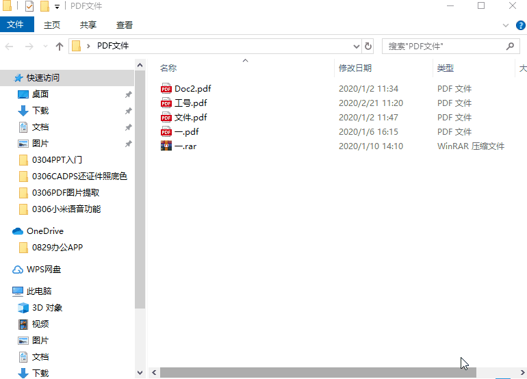Open pinned 文档 under quick access
527x379 pixels.
[40, 127]
